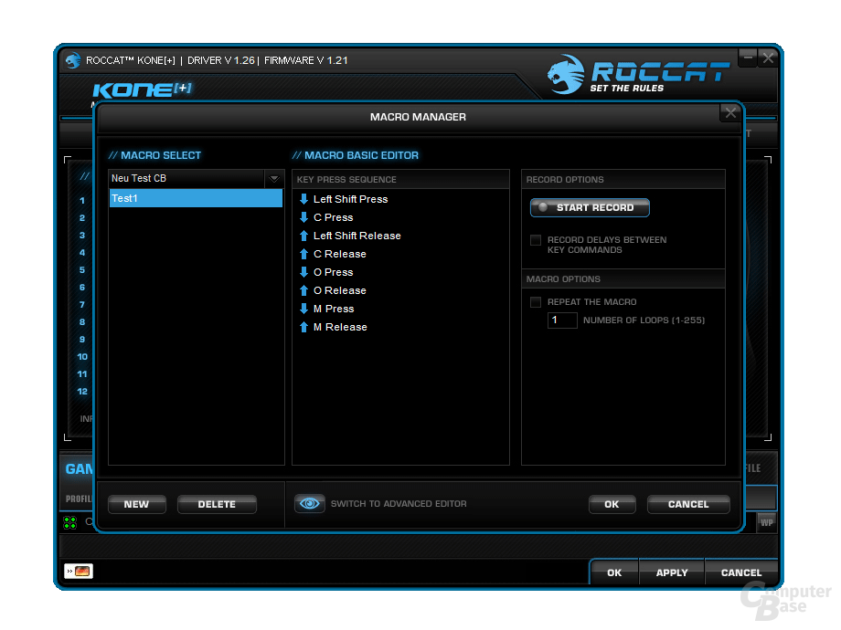Click button number 1 in main window list
This screenshot has width=841, height=630.
(x=82, y=200)
